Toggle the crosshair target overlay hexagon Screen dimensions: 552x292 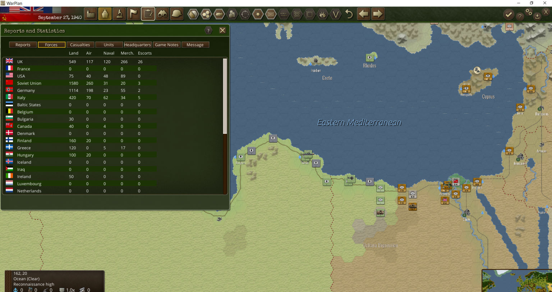coord(245,14)
